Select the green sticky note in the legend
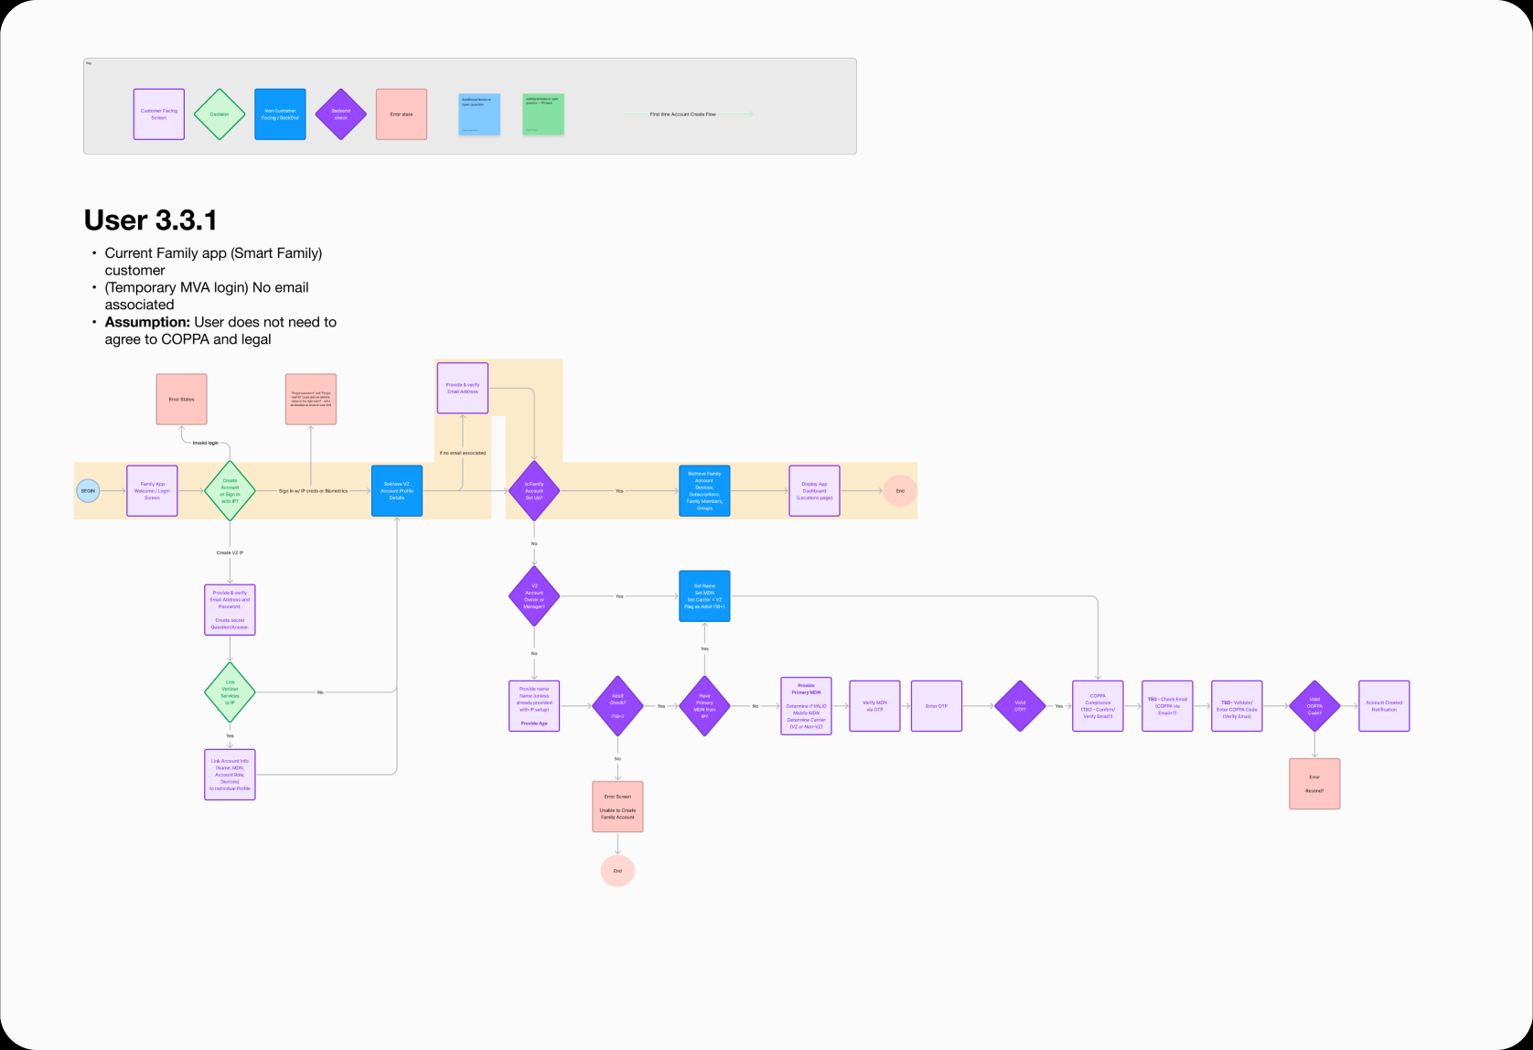The image size is (1533, 1050). (x=543, y=114)
